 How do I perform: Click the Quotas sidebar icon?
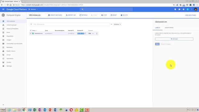(x=3, y=62)
